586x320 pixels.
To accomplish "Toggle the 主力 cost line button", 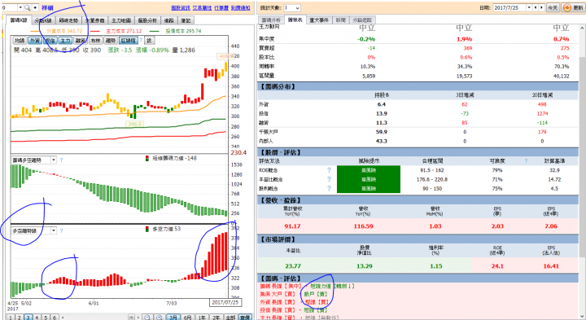I will (x=65, y=41).
